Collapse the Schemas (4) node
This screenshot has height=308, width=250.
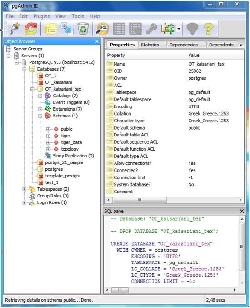(40, 116)
